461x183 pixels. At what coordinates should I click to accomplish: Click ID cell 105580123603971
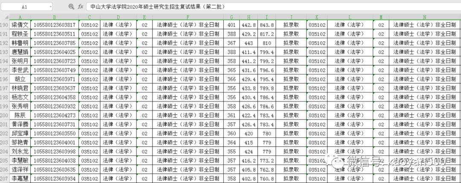point(55,79)
